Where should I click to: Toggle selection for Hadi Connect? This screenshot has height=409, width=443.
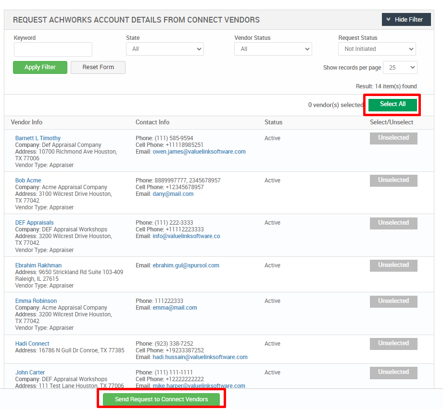click(x=393, y=343)
